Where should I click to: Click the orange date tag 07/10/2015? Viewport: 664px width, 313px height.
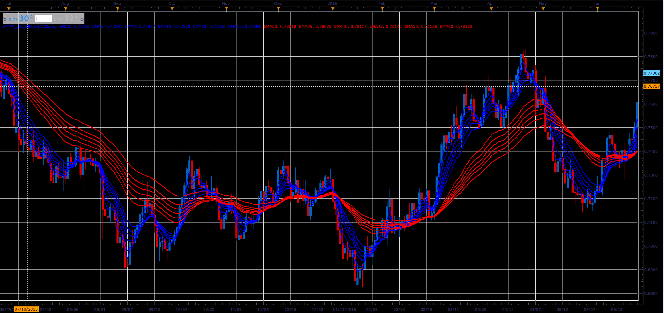pyautogui.click(x=27, y=309)
